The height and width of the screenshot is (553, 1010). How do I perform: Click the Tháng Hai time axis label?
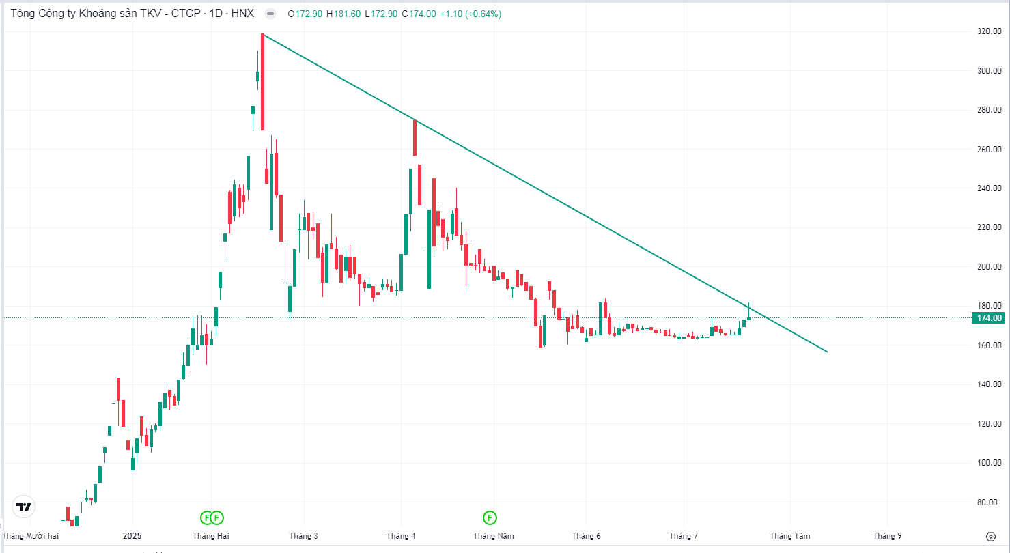[x=211, y=536]
